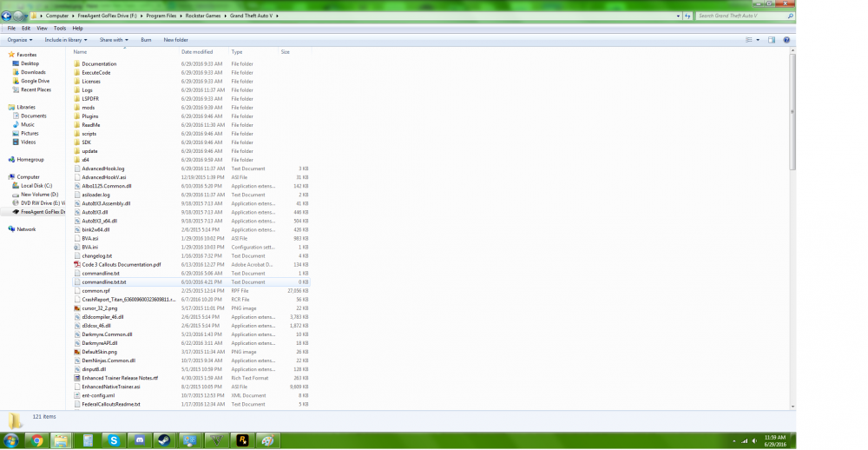Launch Discord from the taskbar

(x=140, y=440)
